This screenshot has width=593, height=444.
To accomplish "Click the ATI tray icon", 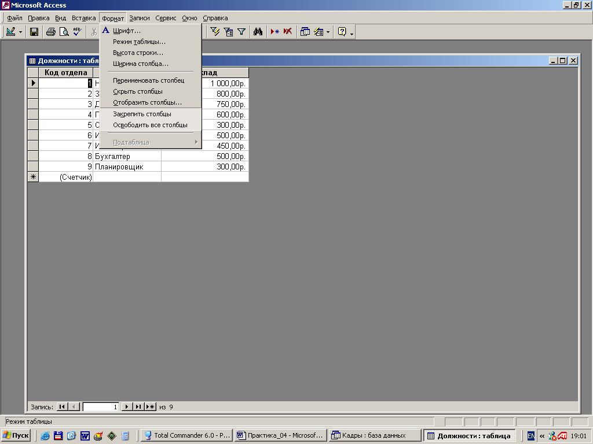I will click(x=562, y=436).
